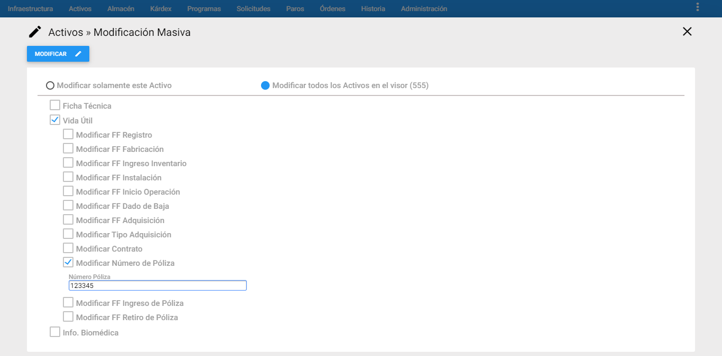Click the Número Póliza input field
Image resolution: width=722 pixels, height=356 pixels.
(158, 285)
